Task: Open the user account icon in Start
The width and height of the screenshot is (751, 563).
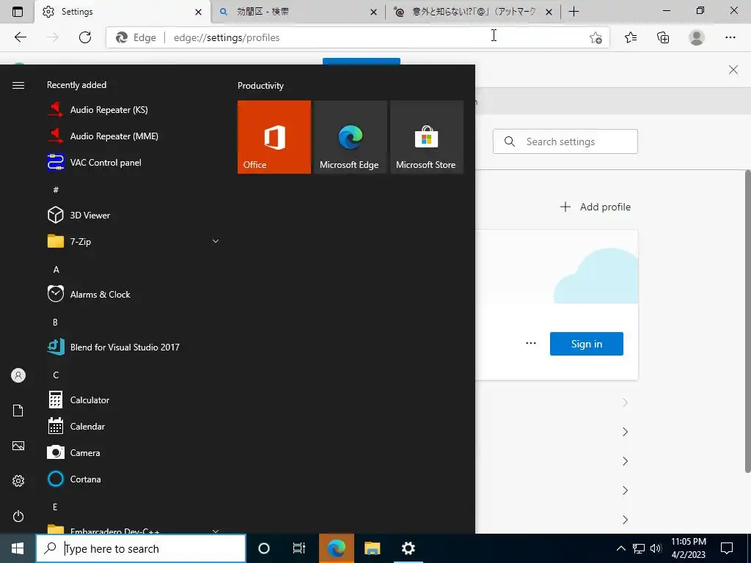Action: tap(18, 375)
